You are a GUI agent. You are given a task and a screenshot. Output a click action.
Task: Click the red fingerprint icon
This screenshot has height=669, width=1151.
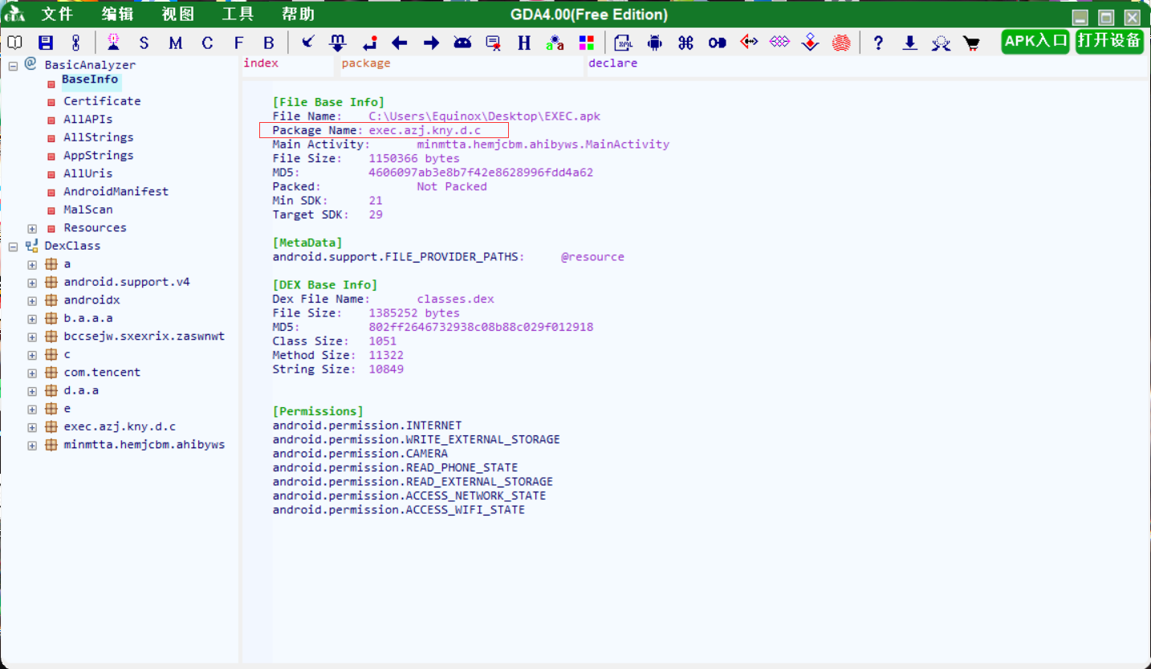click(x=841, y=43)
